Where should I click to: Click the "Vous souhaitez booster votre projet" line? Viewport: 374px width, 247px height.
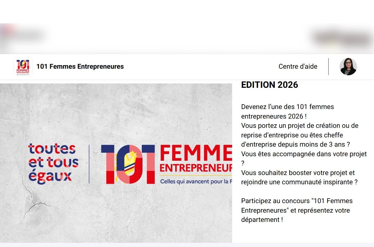tap(298, 173)
